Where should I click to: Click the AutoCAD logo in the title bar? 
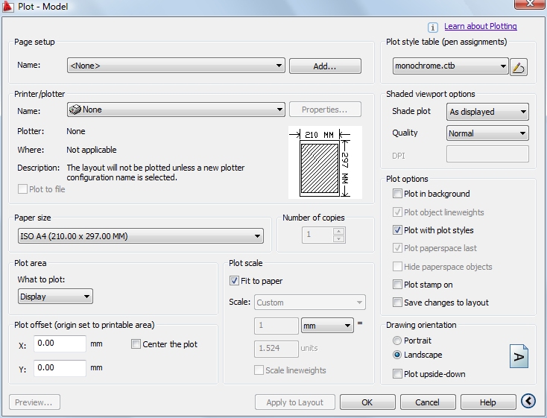[x=7, y=6]
